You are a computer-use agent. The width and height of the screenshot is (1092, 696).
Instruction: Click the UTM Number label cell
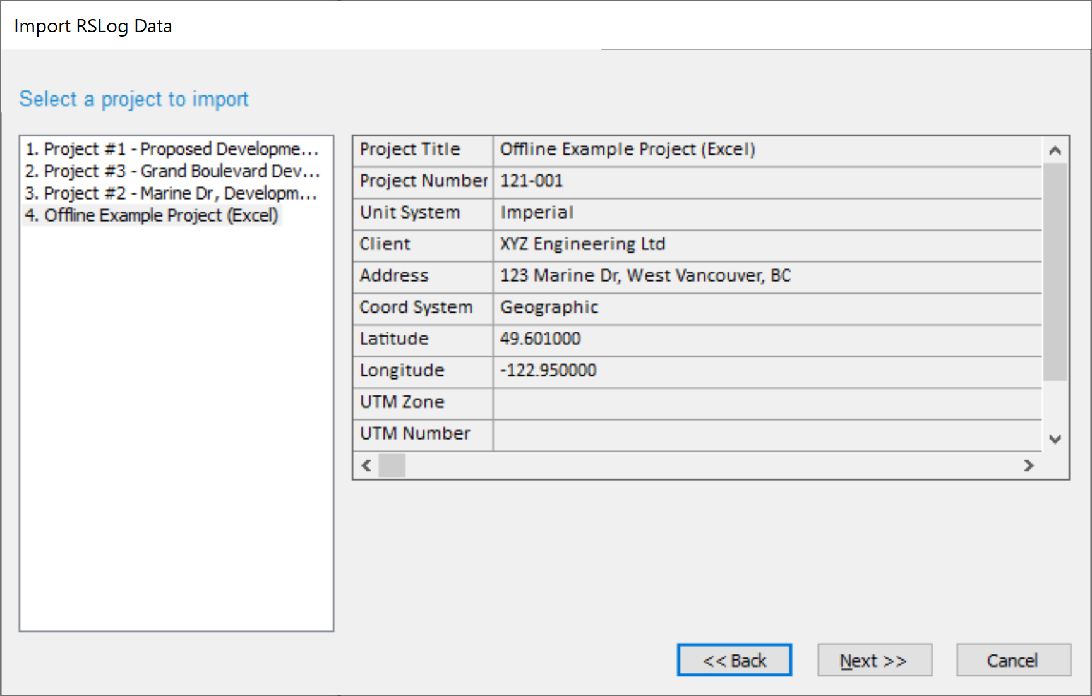coord(423,435)
